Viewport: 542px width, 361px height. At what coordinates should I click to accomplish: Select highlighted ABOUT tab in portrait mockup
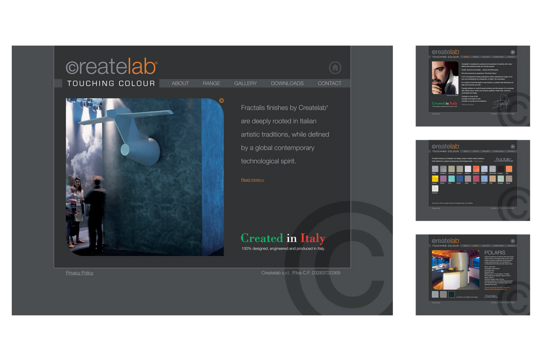click(x=466, y=57)
